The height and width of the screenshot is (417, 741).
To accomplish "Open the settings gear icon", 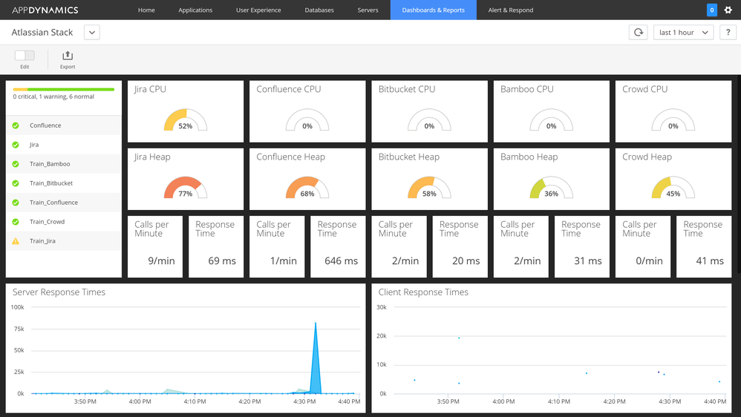I will click(728, 10).
